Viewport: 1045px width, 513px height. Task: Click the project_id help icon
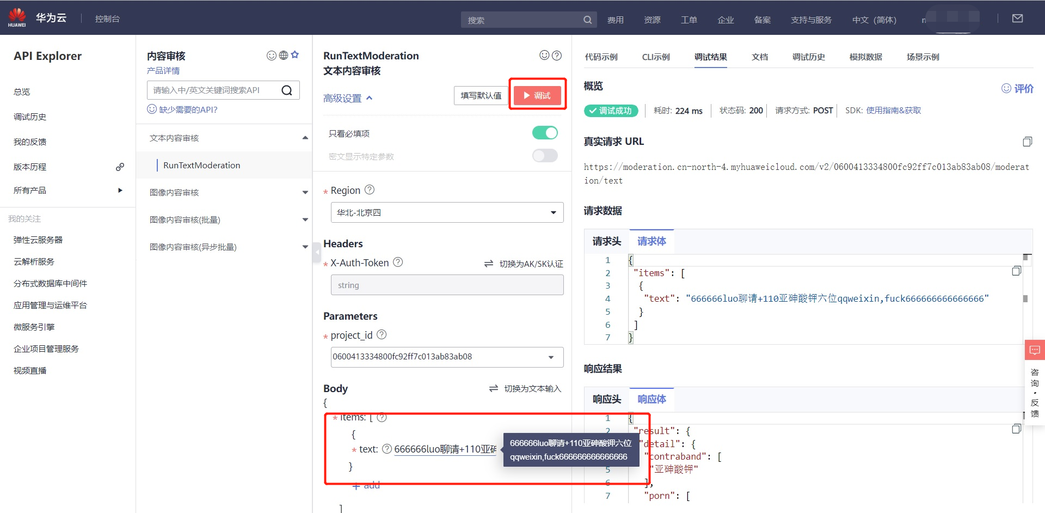(382, 334)
